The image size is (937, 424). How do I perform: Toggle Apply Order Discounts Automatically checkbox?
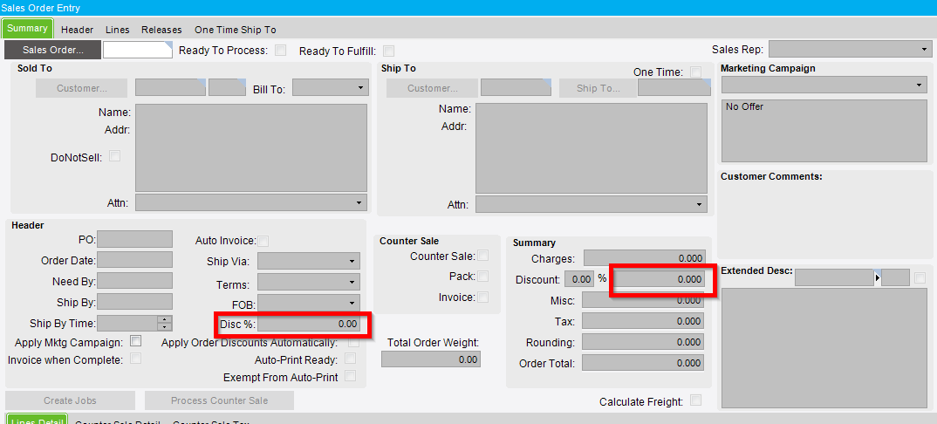pyautogui.click(x=353, y=342)
